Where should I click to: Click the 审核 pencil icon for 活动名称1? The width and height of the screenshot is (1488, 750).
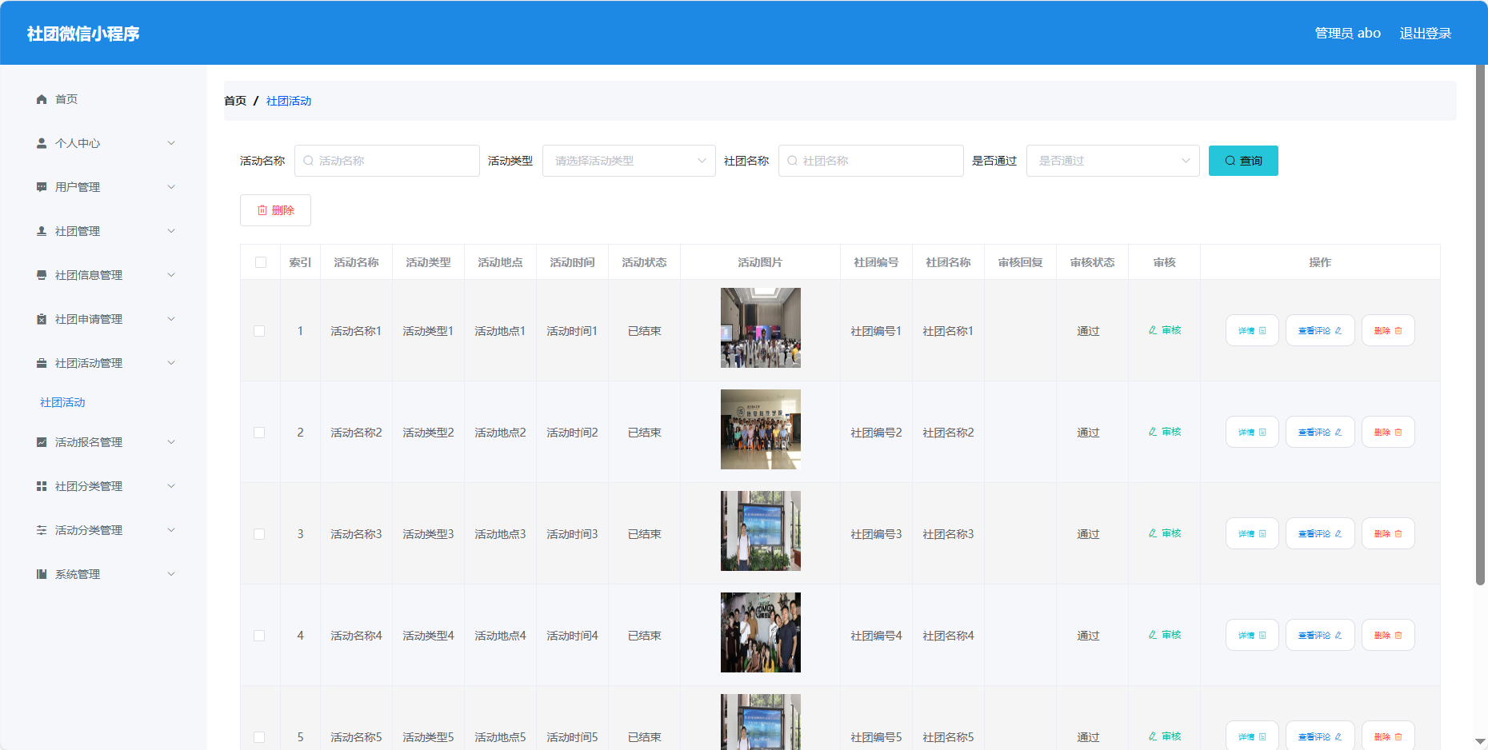(1153, 330)
